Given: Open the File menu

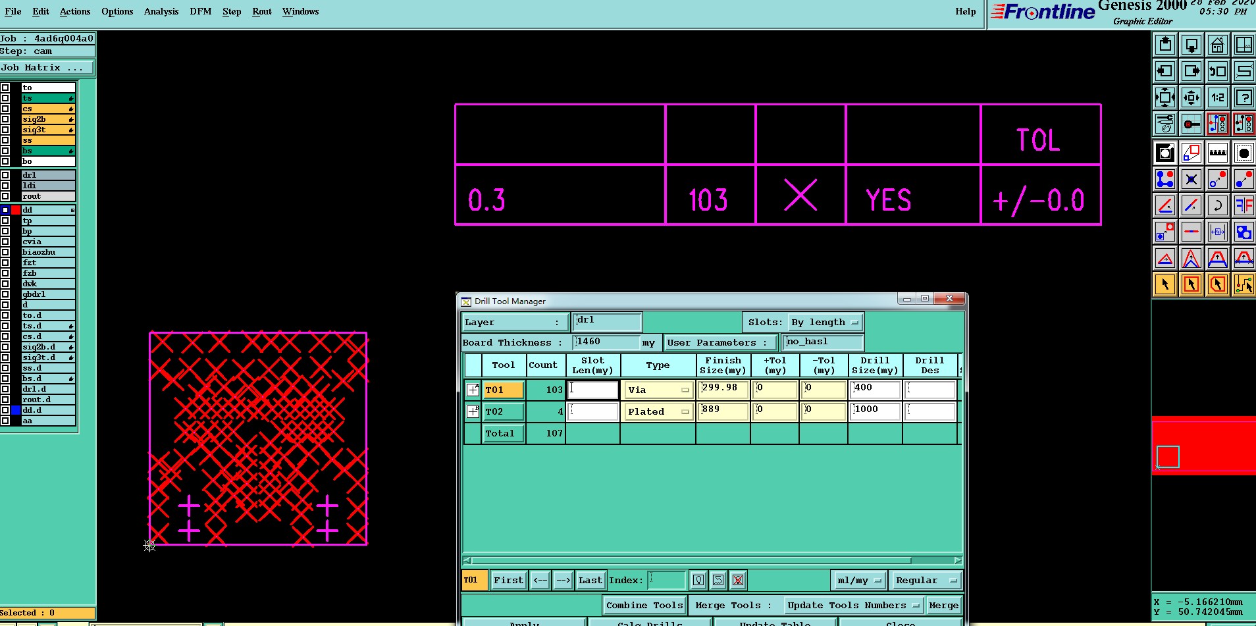Looking at the screenshot, I should coord(13,12).
